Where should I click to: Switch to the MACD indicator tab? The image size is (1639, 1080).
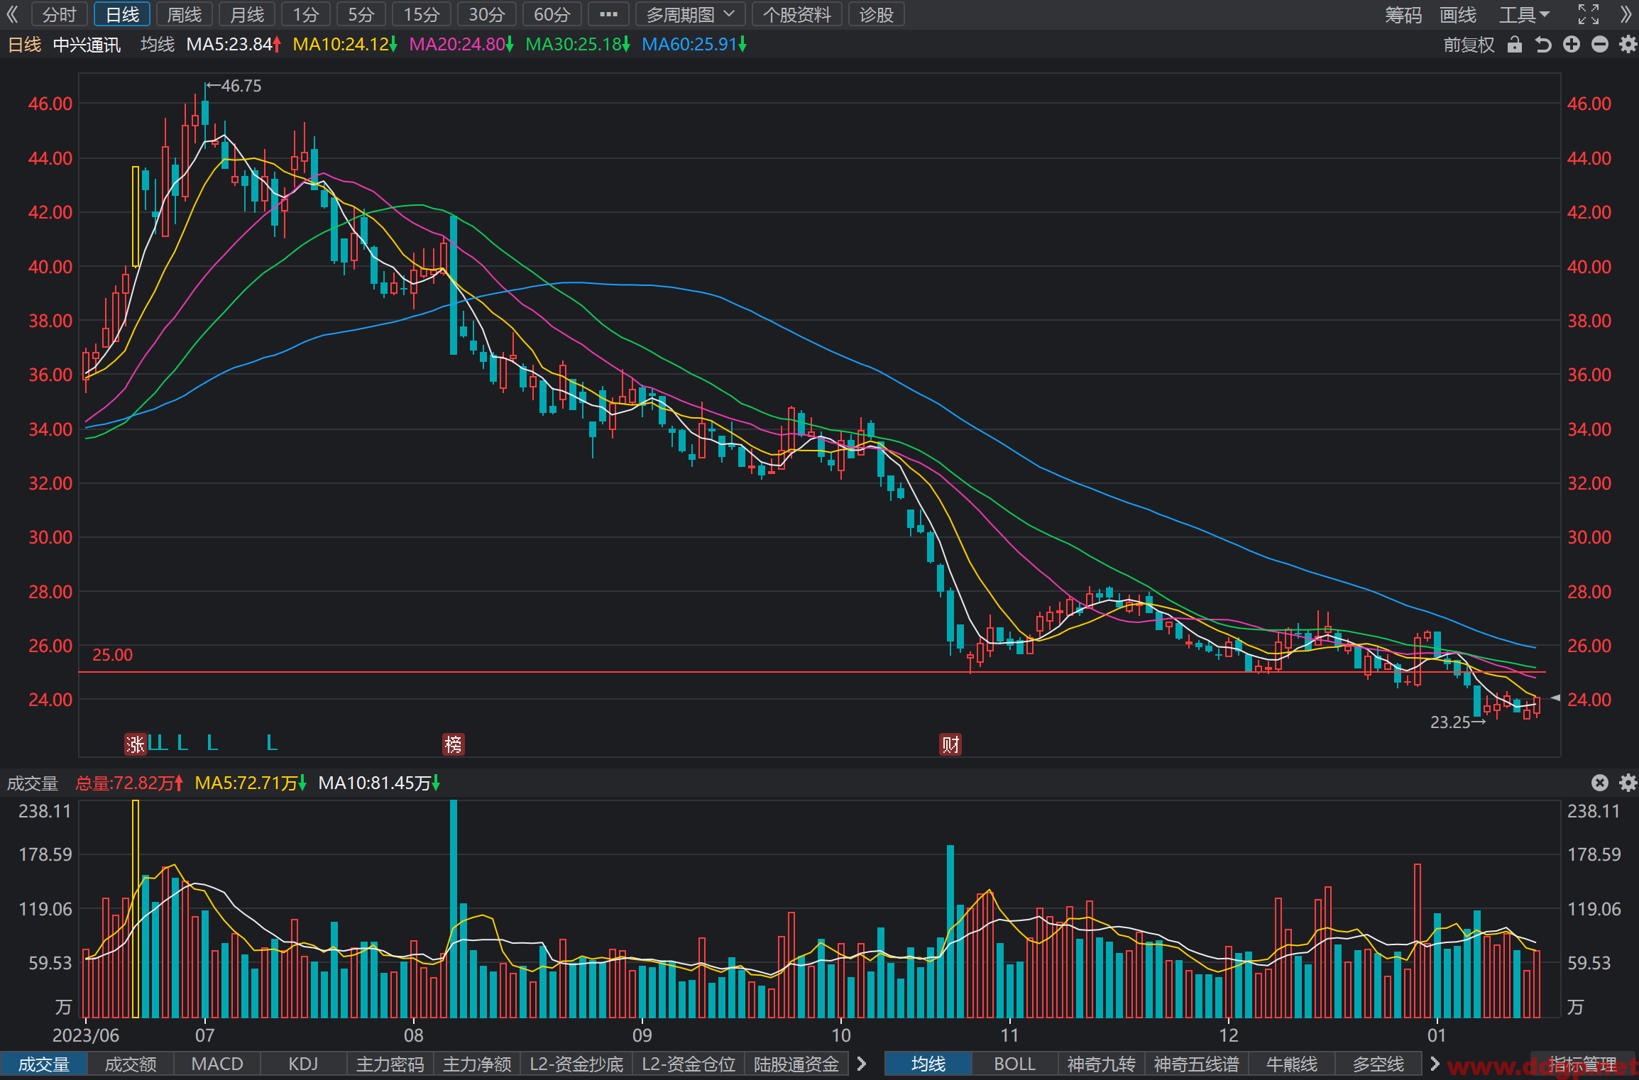pos(217,1064)
